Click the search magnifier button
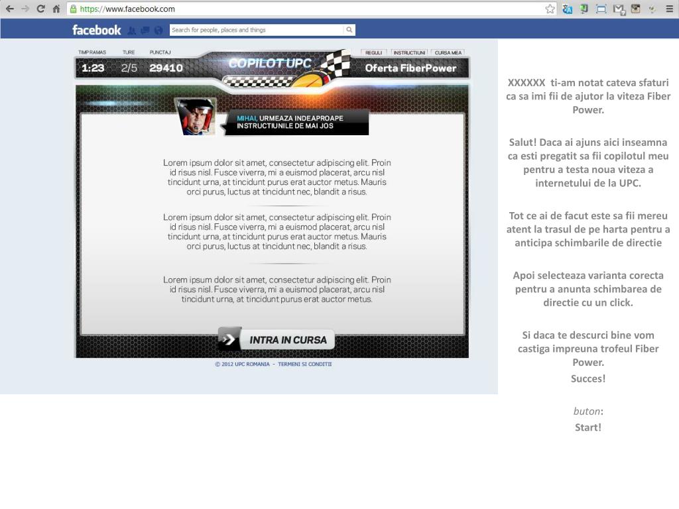This screenshot has width=679, height=509. (x=349, y=30)
